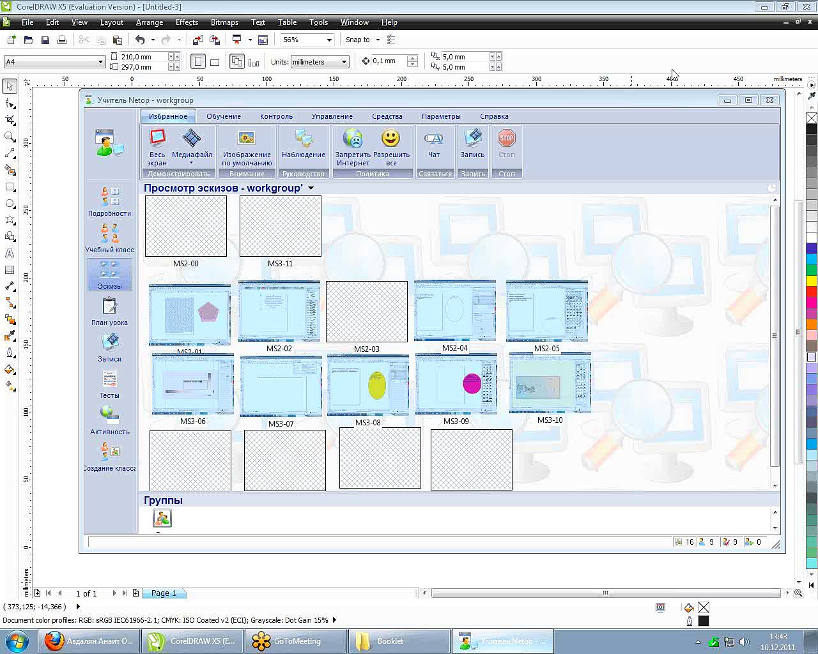Click the page width 210,0 mm field

point(144,56)
